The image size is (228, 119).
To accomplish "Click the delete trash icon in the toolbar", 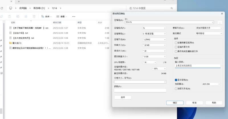I will [x=34, y=17].
